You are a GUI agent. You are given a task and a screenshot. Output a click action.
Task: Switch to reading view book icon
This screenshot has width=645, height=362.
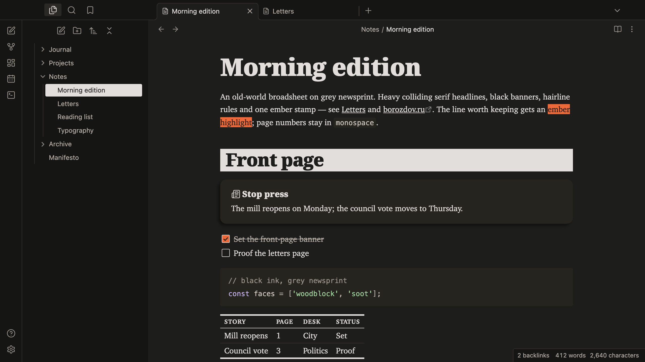(618, 29)
